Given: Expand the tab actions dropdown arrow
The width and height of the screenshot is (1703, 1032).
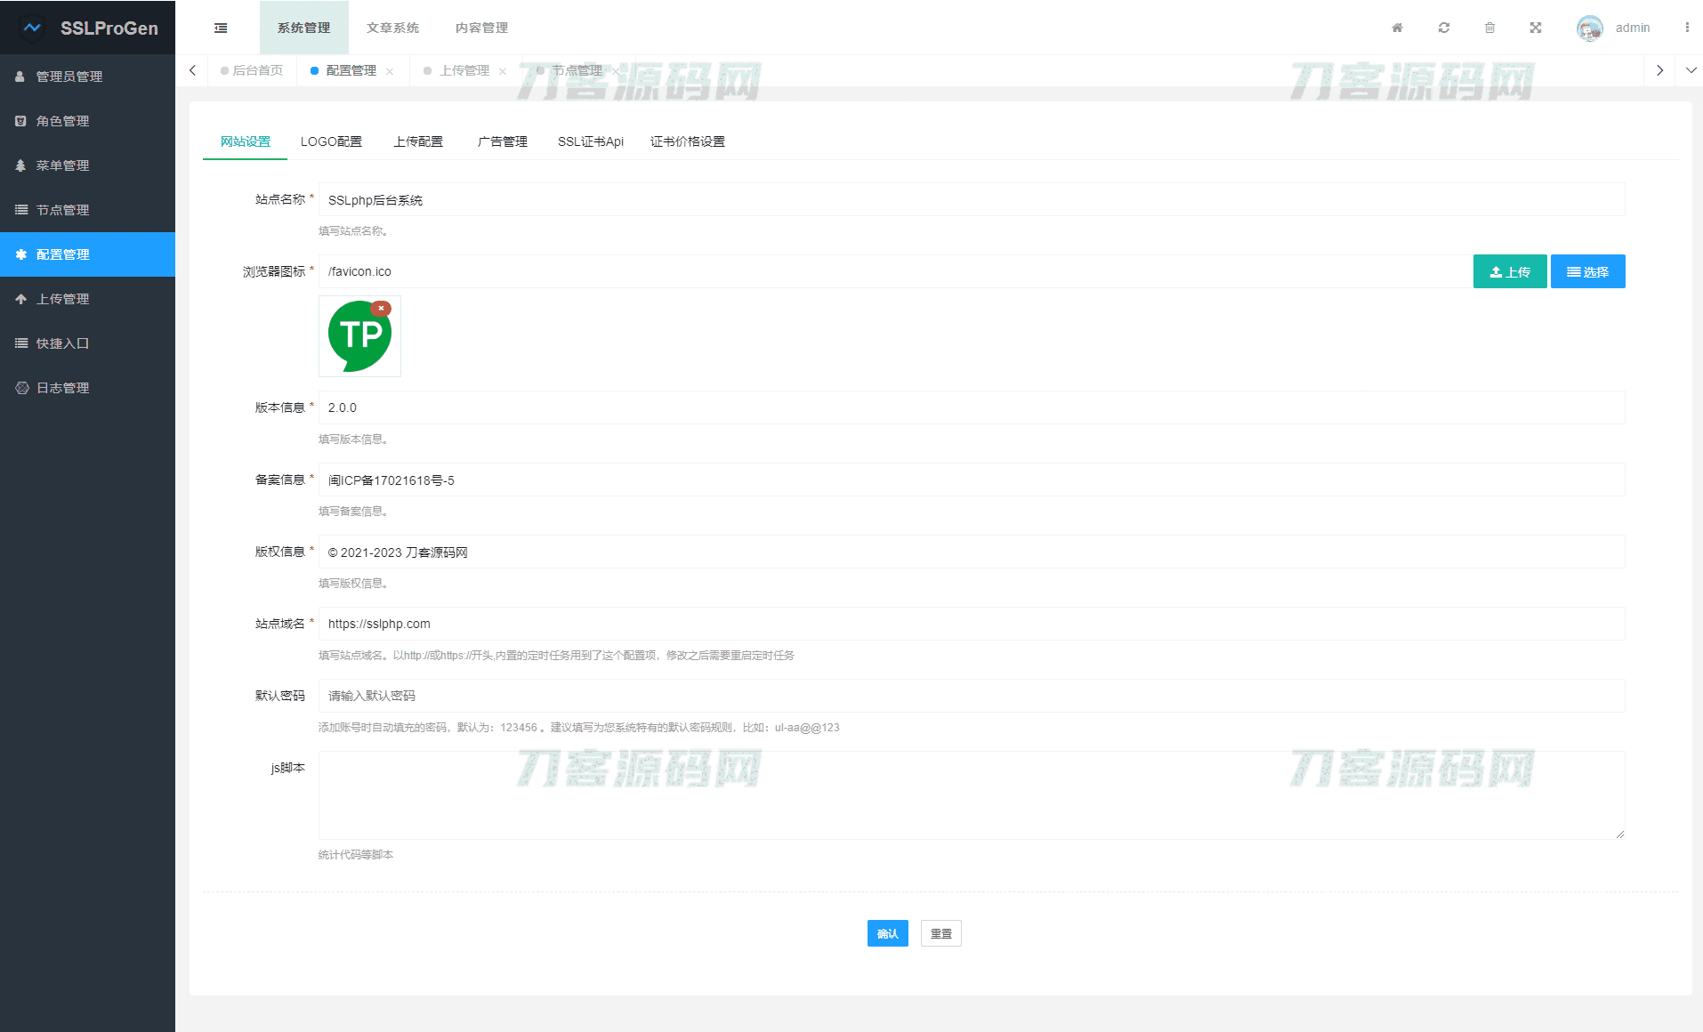Looking at the screenshot, I should (x=1691, y=70).
